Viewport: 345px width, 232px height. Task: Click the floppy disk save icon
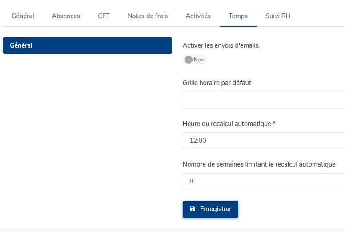[193, 209]
